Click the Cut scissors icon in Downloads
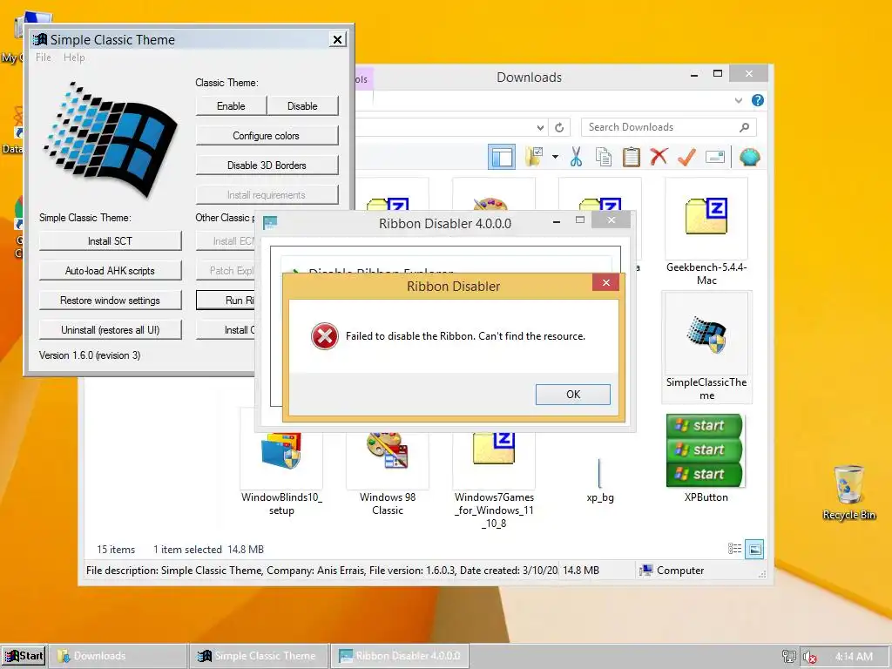 [x=576, y=157]
